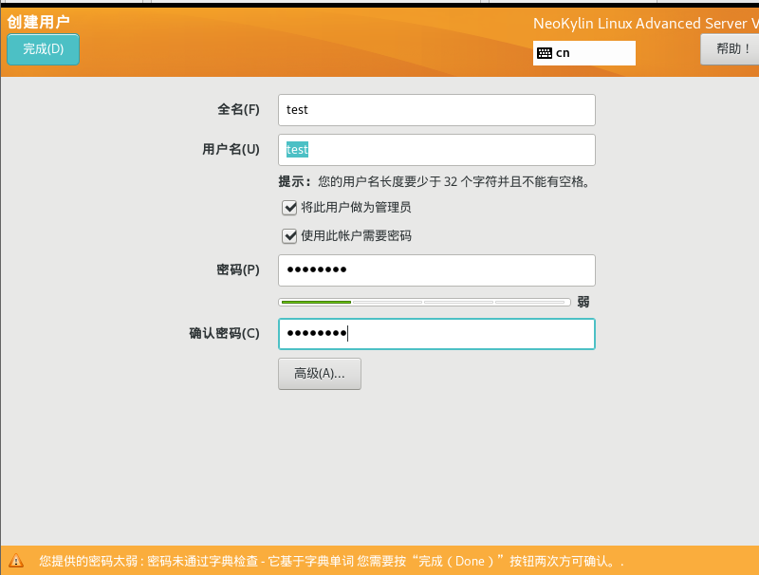Click the 用户名(U) label
This screenshot has width=759, height=575.
point(231,149)
